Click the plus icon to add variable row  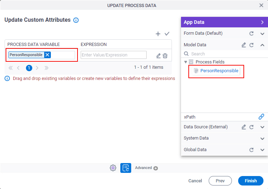pyautogui.click(x=158, y=34)
